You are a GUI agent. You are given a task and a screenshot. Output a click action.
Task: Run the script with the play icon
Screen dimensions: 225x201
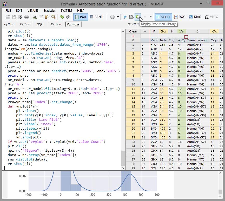click(125, 17)
